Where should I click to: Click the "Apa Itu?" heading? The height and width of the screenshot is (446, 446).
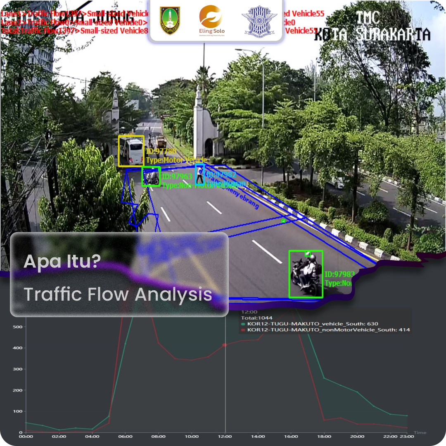click(62, 261)
